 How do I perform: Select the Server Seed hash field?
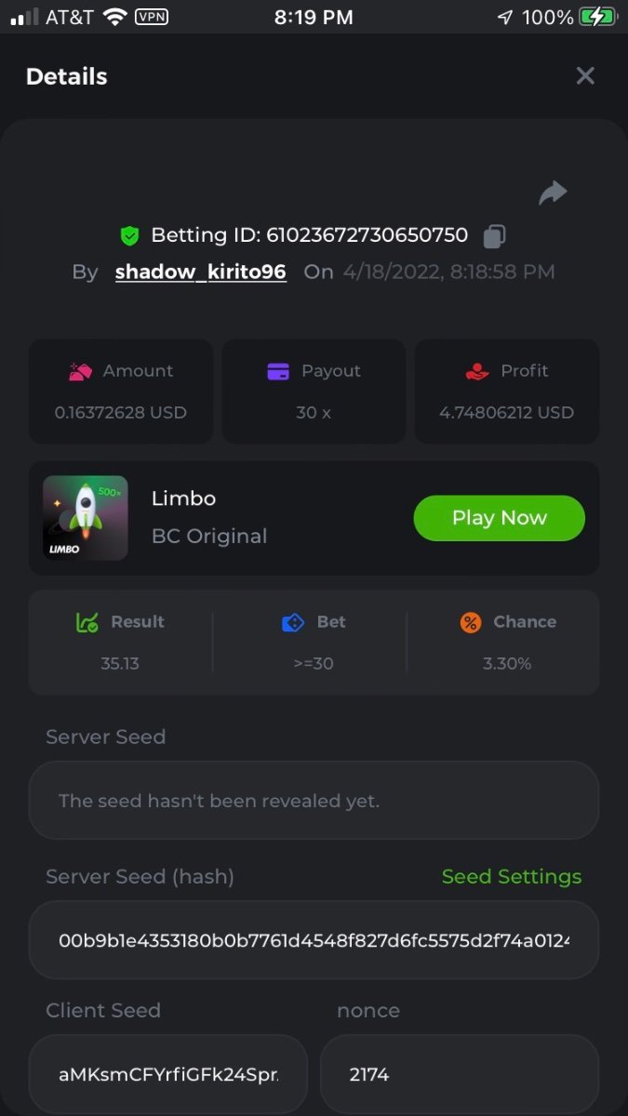coord(314,940)
